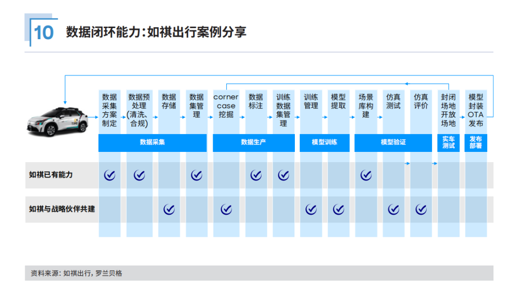Select the checkmark under 数据标注
Screen dimensions: 522x298
coord(255,175)
